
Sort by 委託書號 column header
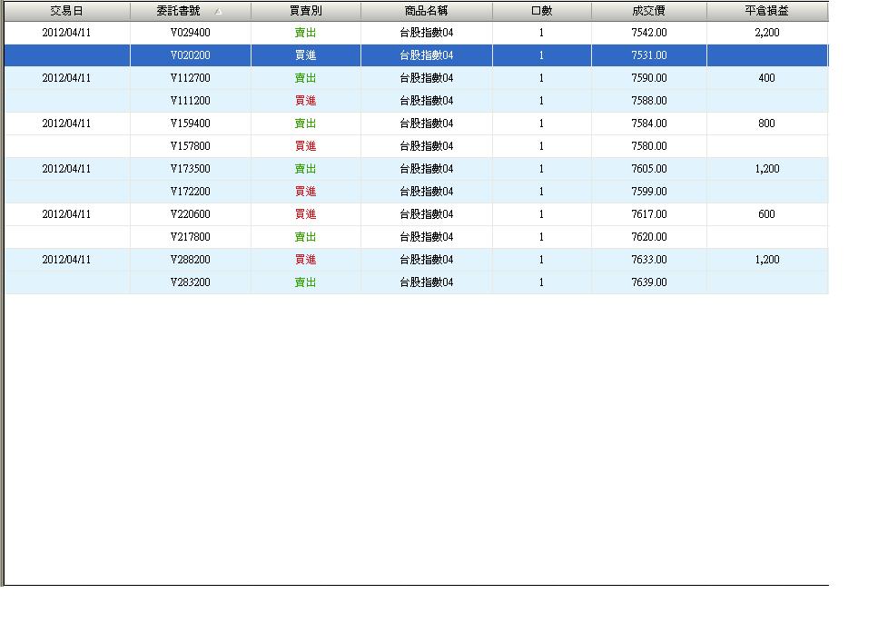pyautogui.click(x=191, y=11)
